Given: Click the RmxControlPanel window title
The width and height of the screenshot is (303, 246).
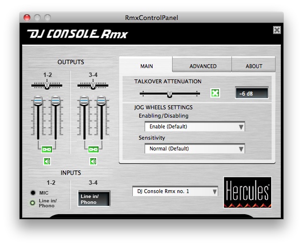Looking at the screenshot, I should point(151,18).
